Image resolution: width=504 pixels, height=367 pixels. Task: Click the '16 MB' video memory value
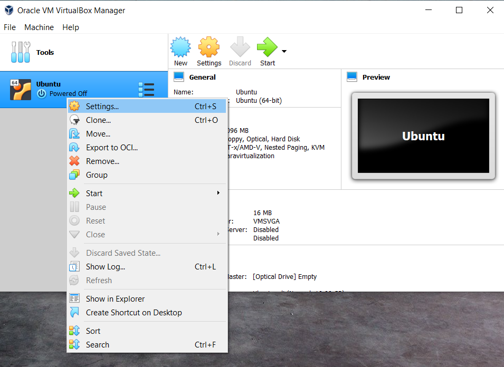(x=262, y=213)
